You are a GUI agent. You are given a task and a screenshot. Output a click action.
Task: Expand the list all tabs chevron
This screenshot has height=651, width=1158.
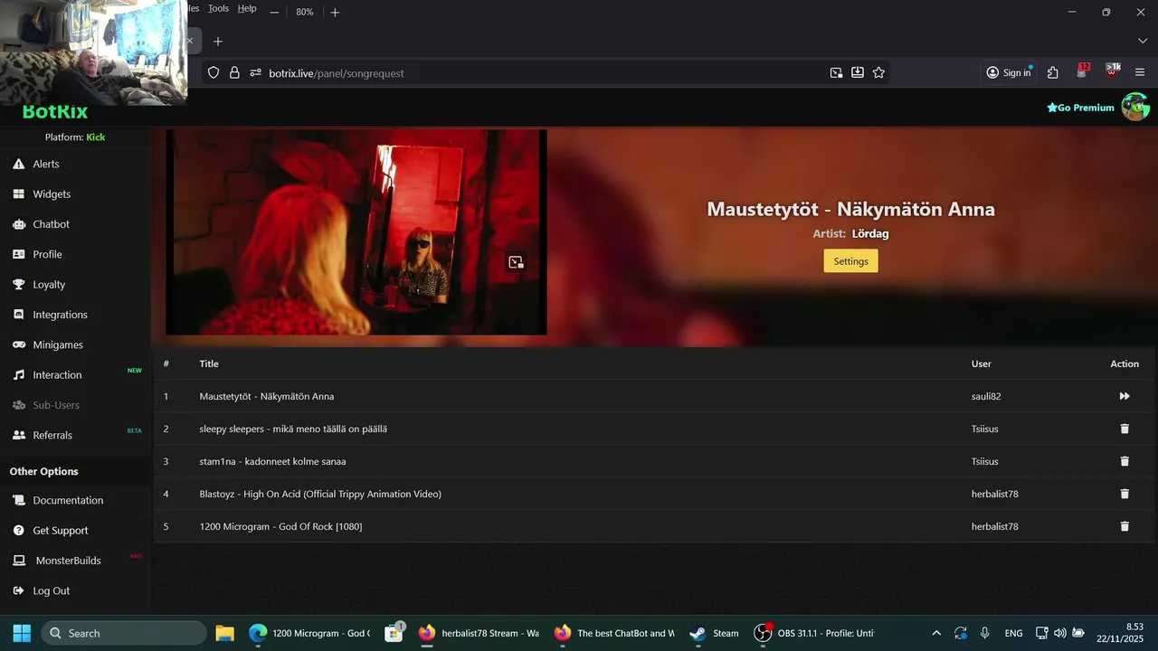1142,42
